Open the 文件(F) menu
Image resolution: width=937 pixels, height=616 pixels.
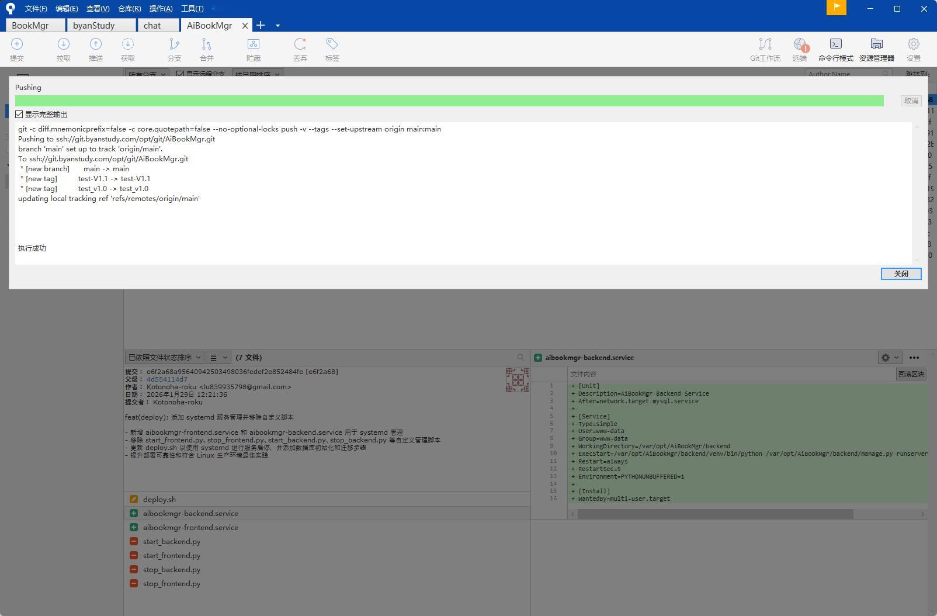(x=36, y=8)
